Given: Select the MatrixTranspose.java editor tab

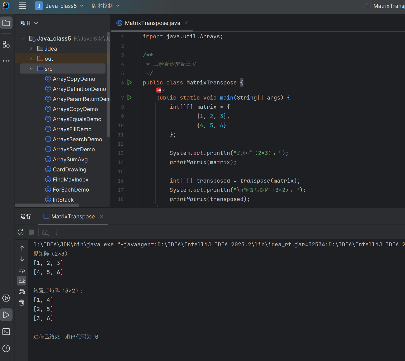Looking at the screenshot, I should (152, 23).
